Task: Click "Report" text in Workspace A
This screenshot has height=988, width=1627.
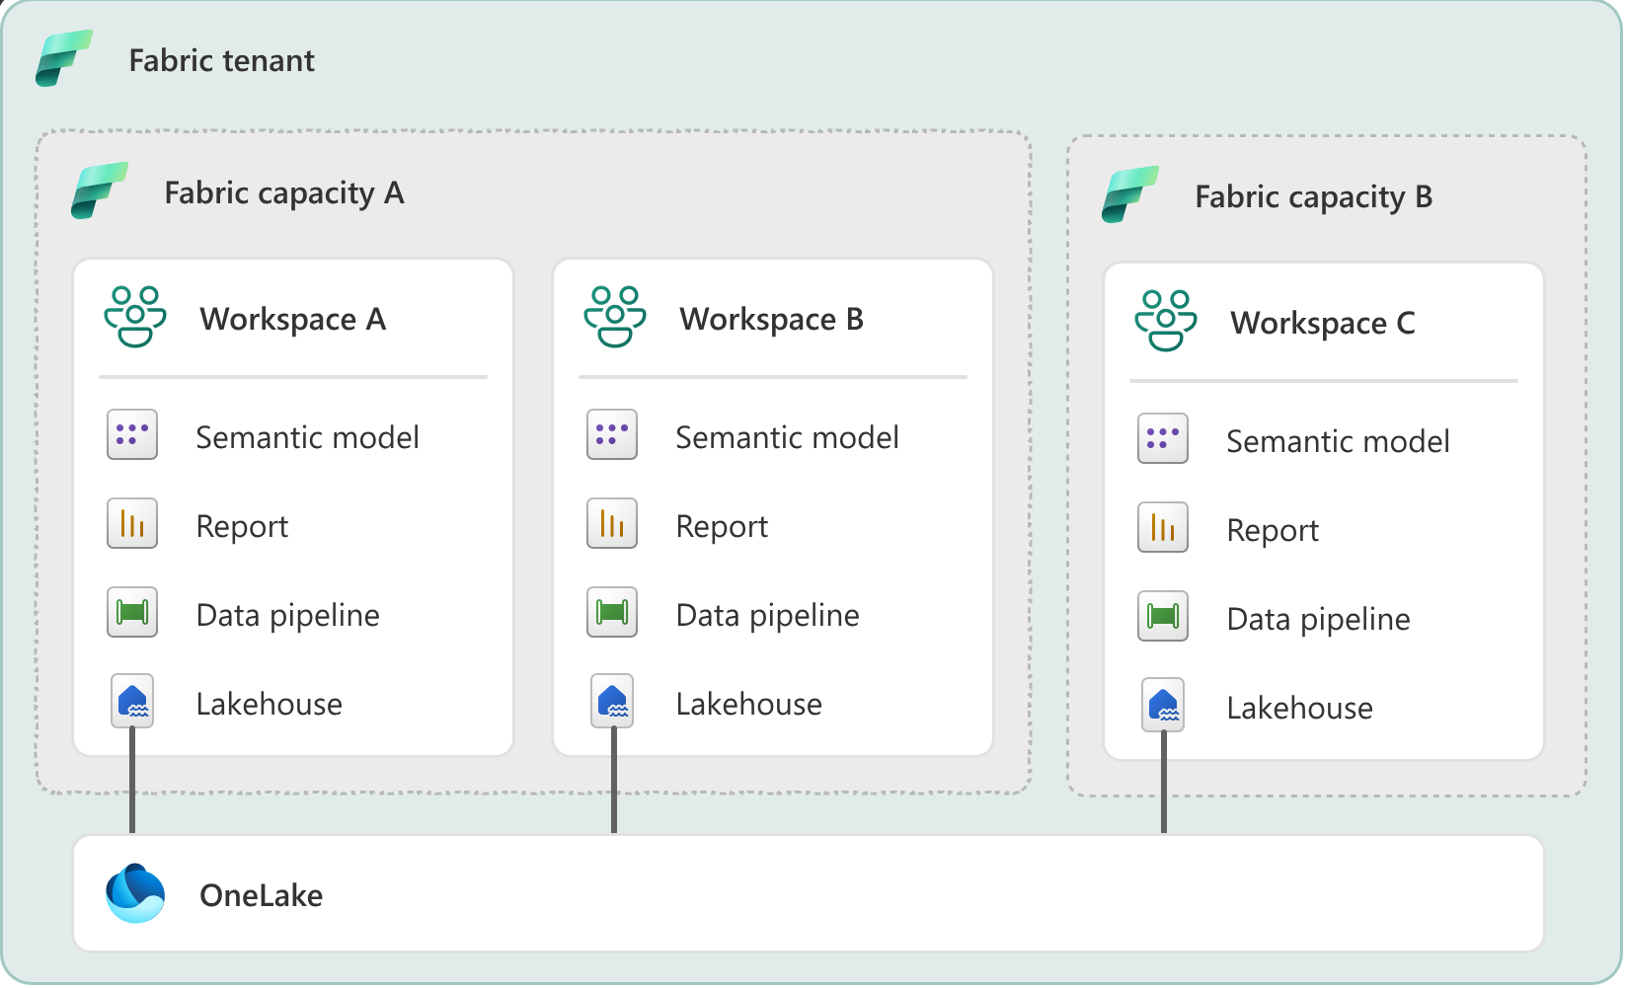Action: pos(243,527)
